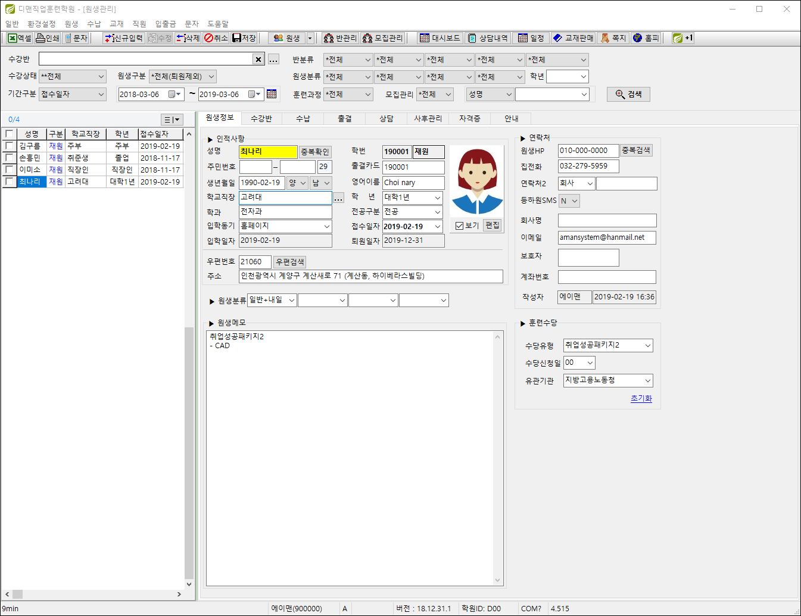The image size is (801, 616).
Task: Open the 수강반 lookup with the ... button
Action: (x=273, y=60)
